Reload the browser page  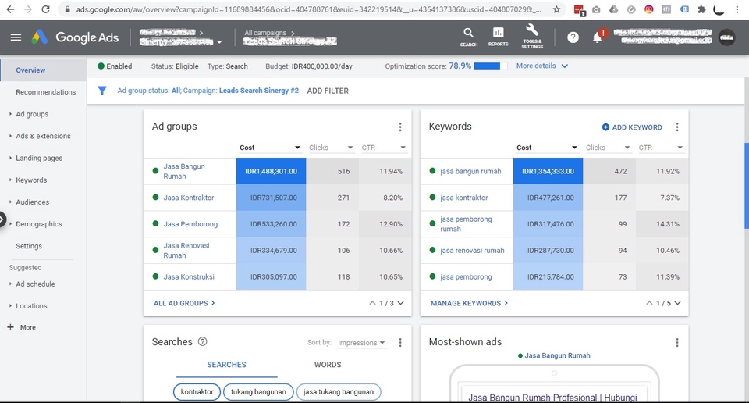(x=45, y=9)
